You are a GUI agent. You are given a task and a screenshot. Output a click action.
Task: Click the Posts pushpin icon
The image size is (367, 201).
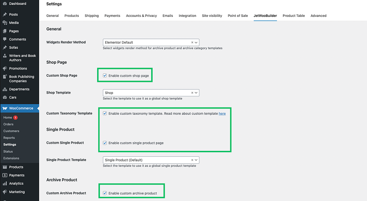[x=5, y=14]
